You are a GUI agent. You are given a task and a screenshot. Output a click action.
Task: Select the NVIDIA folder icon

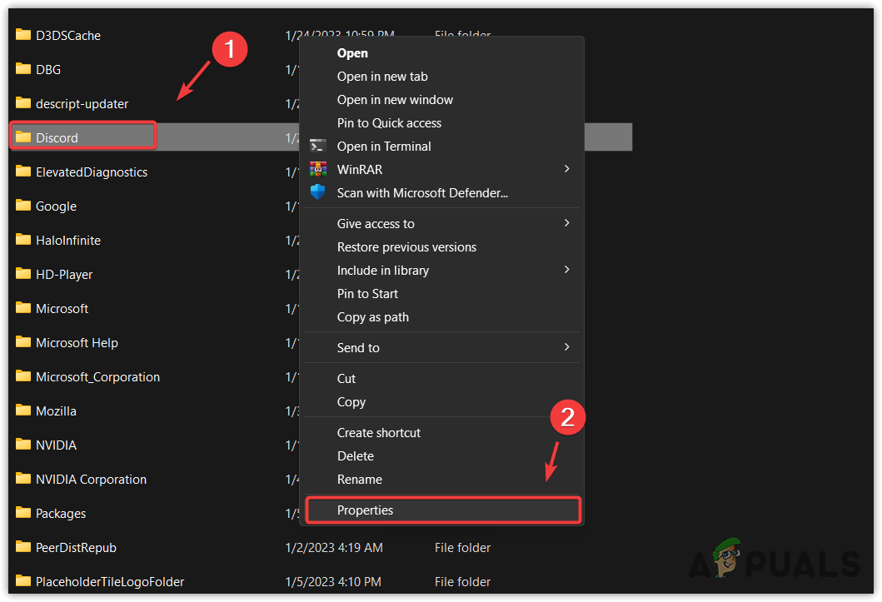point(22,445)
